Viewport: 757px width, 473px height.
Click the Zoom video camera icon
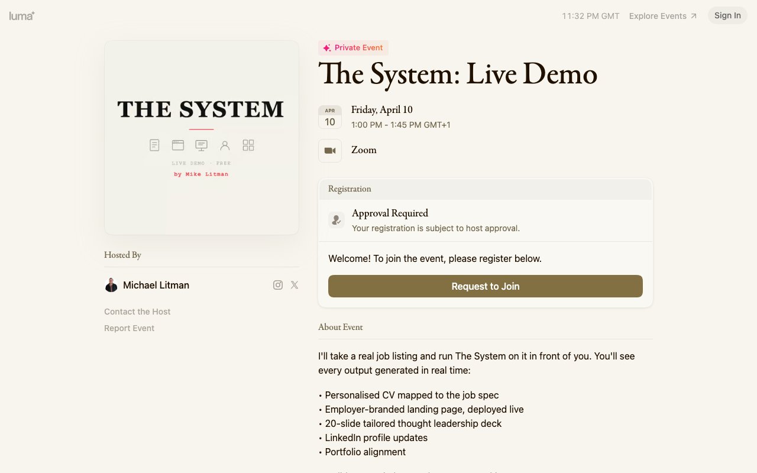(330, 150)
